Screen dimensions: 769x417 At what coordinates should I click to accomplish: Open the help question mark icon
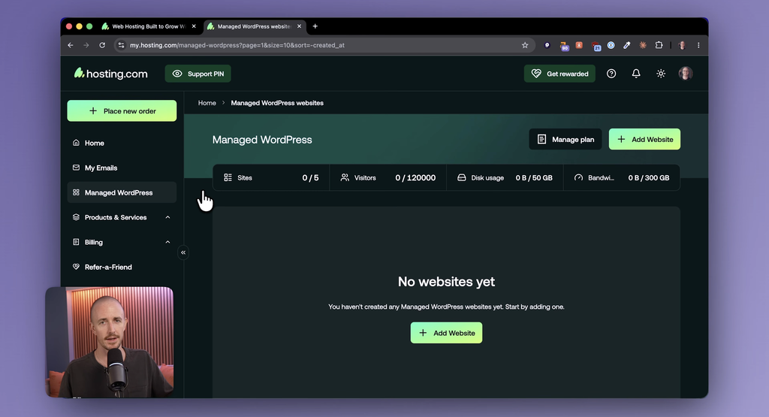pyautogui.click(x=611, y=74)
